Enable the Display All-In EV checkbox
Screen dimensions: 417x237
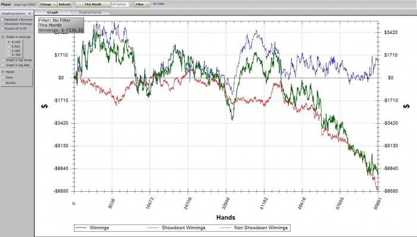(2, 28)
